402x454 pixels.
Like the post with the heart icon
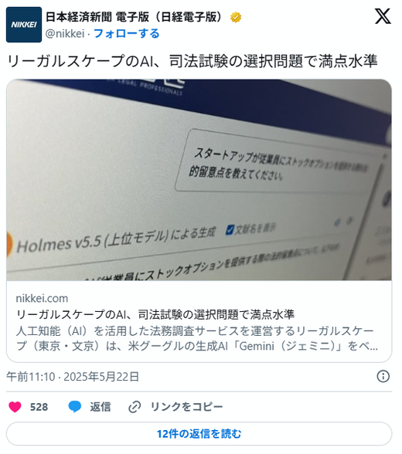click(x=15, y=407)
